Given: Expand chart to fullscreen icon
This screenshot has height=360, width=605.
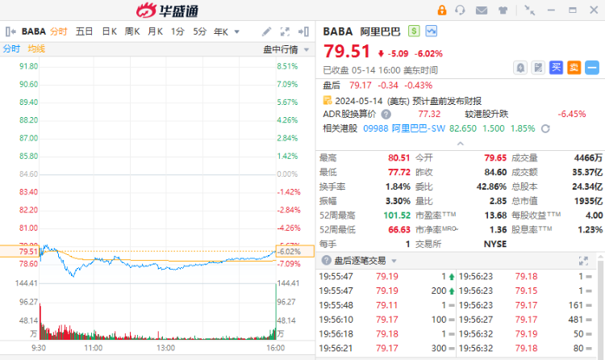Looking at the screenshot, I should pyautogui.click(x=285, y=31).
